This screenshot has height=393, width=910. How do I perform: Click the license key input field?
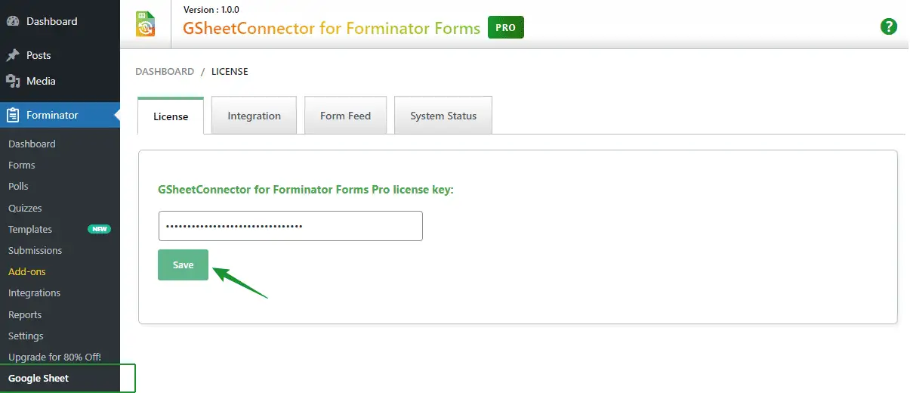pos(290,226)
